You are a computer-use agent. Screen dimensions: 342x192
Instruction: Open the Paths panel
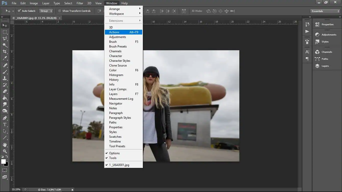pyautogui.click(x=325, y=59)
